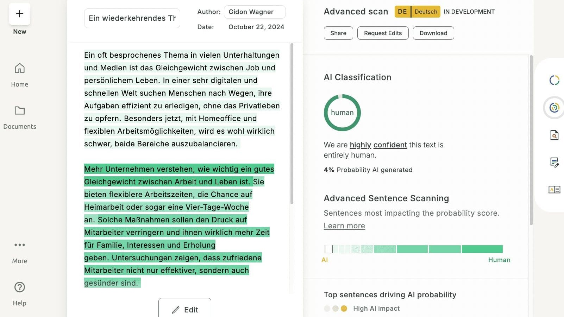Open Help question mark icon
Viewport: 564px width, 317px height.
[x=20, y=287]
